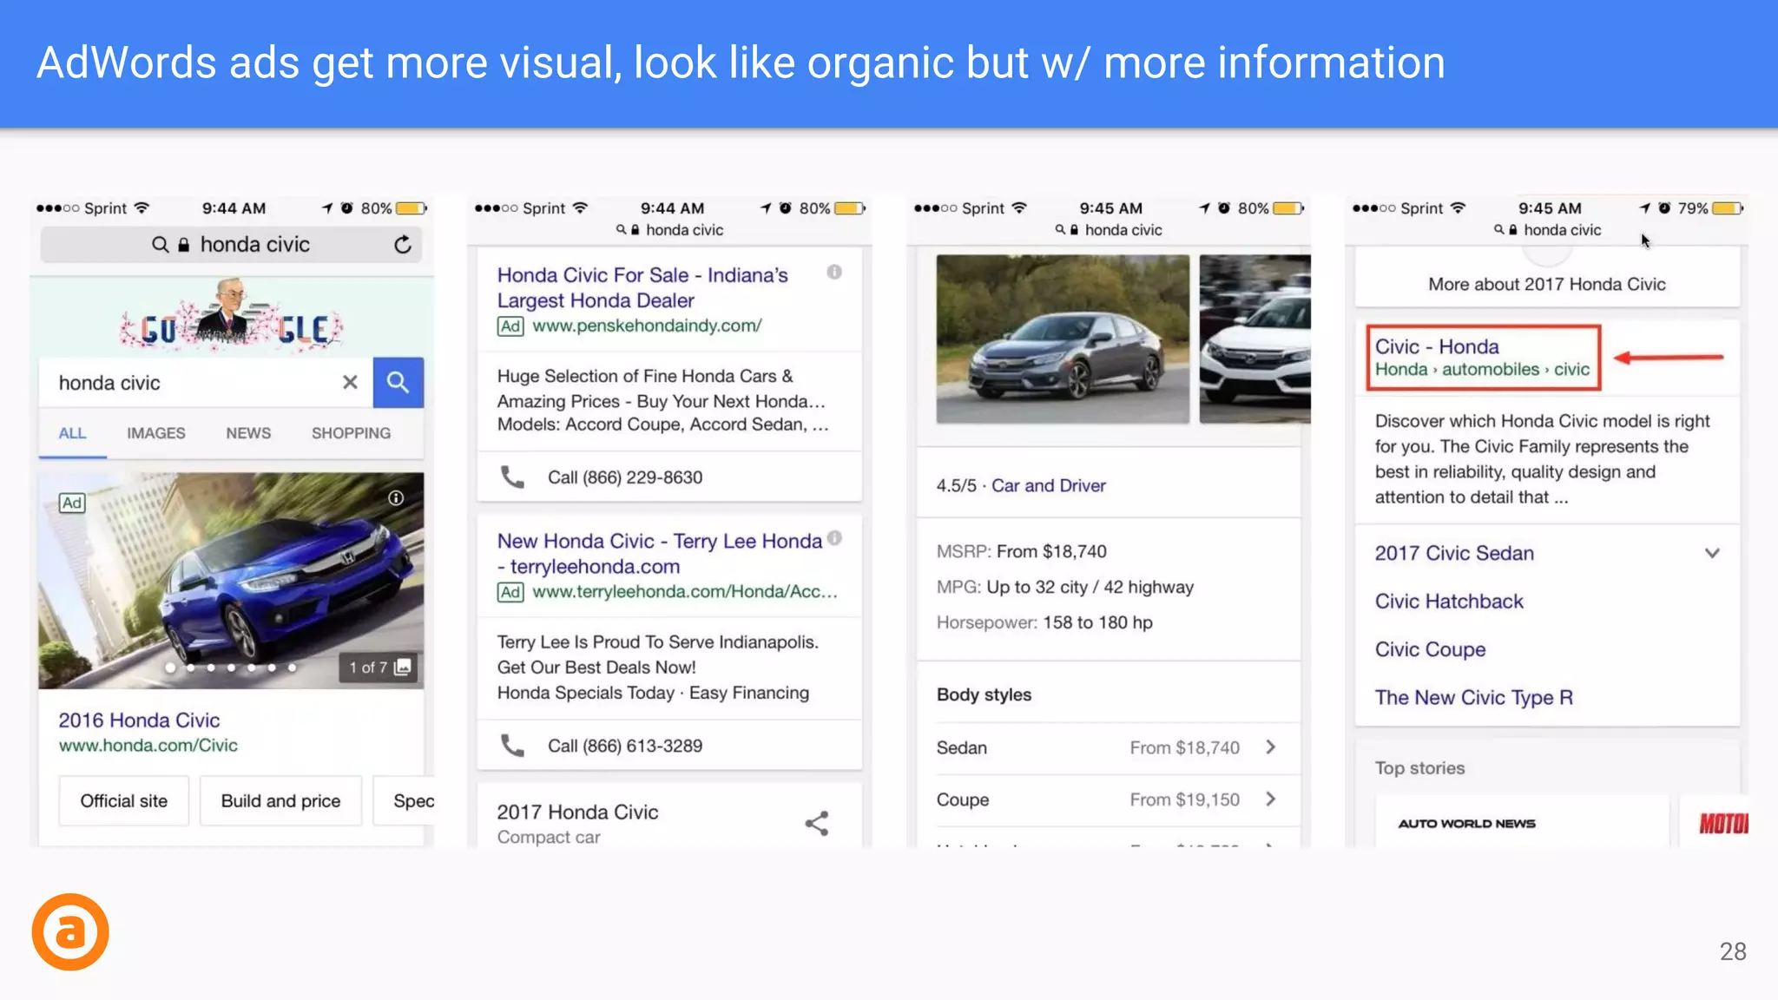
Task: Open info icon beside Terry Lee Honda ad
Action: click(834, 537)
